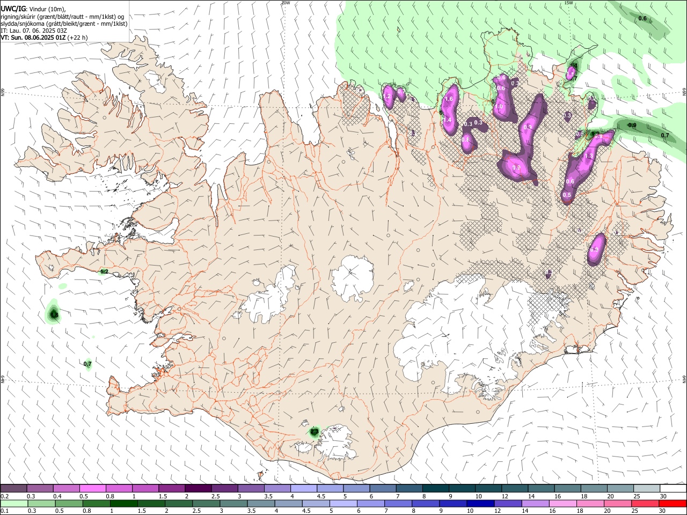Click the '1.6' snowfall value on map
The image size is (687, 515).
[x=449, y=99]
